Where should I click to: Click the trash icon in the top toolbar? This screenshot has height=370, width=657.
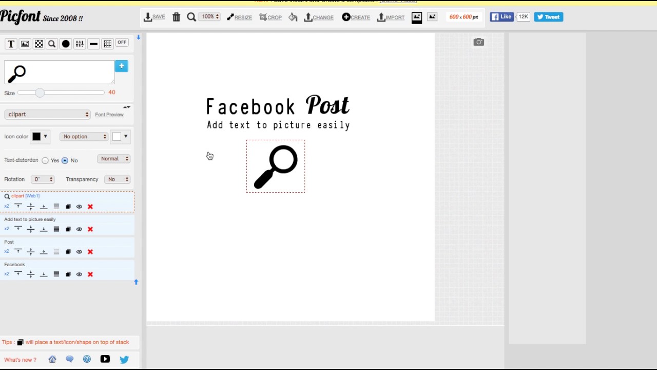click(x=176, y=16)
